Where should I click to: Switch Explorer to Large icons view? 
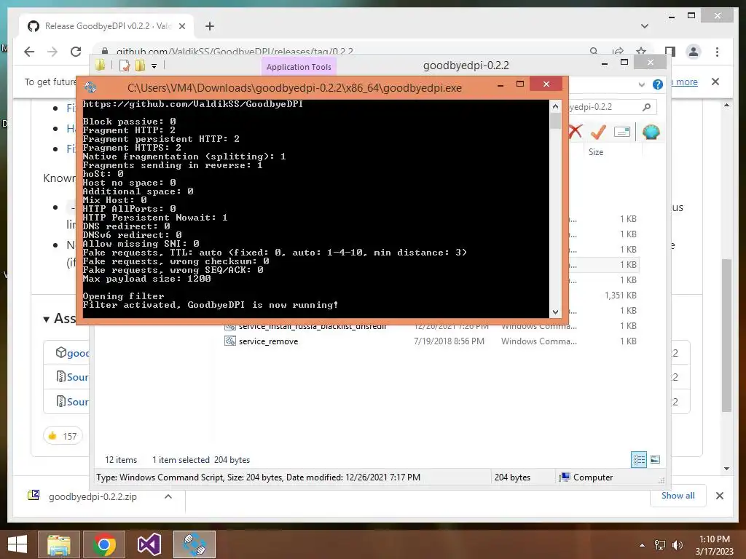coord(655,459)
